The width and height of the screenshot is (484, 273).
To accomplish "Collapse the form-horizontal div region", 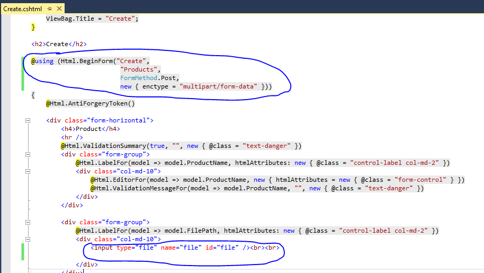I will (x=28, y=120).
